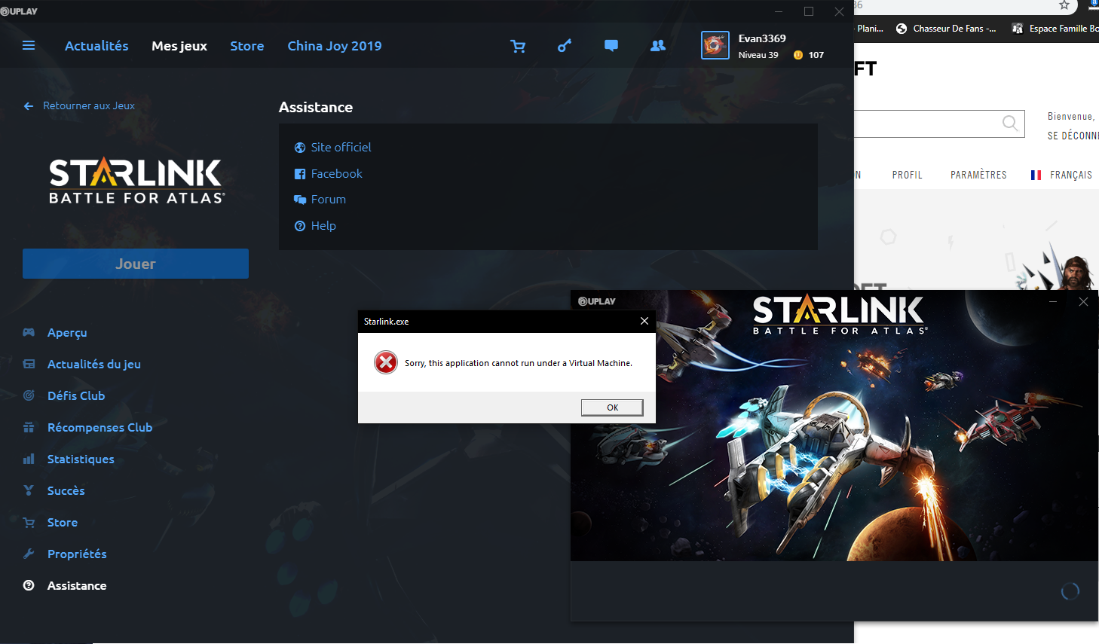
Task: Select Statistiques in the sidebar
Action: [81, 459]
